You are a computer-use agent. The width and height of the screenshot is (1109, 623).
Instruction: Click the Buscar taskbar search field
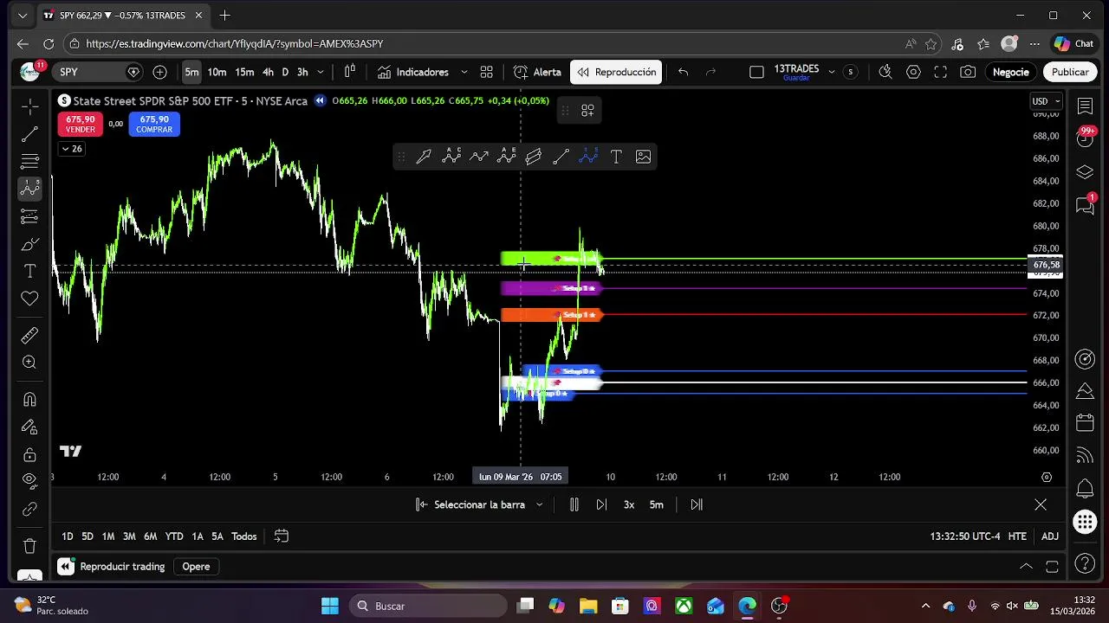coord(426,606)
